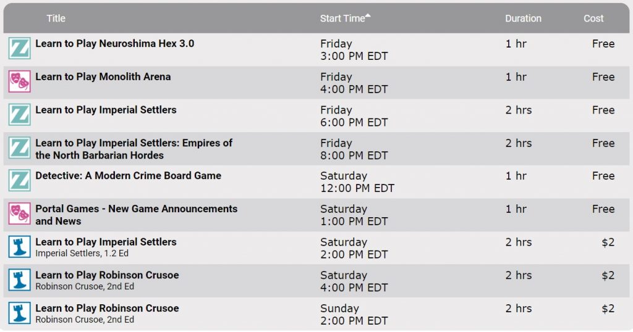Sort events by the Title header
633x332 pixels.
point(56,19)
